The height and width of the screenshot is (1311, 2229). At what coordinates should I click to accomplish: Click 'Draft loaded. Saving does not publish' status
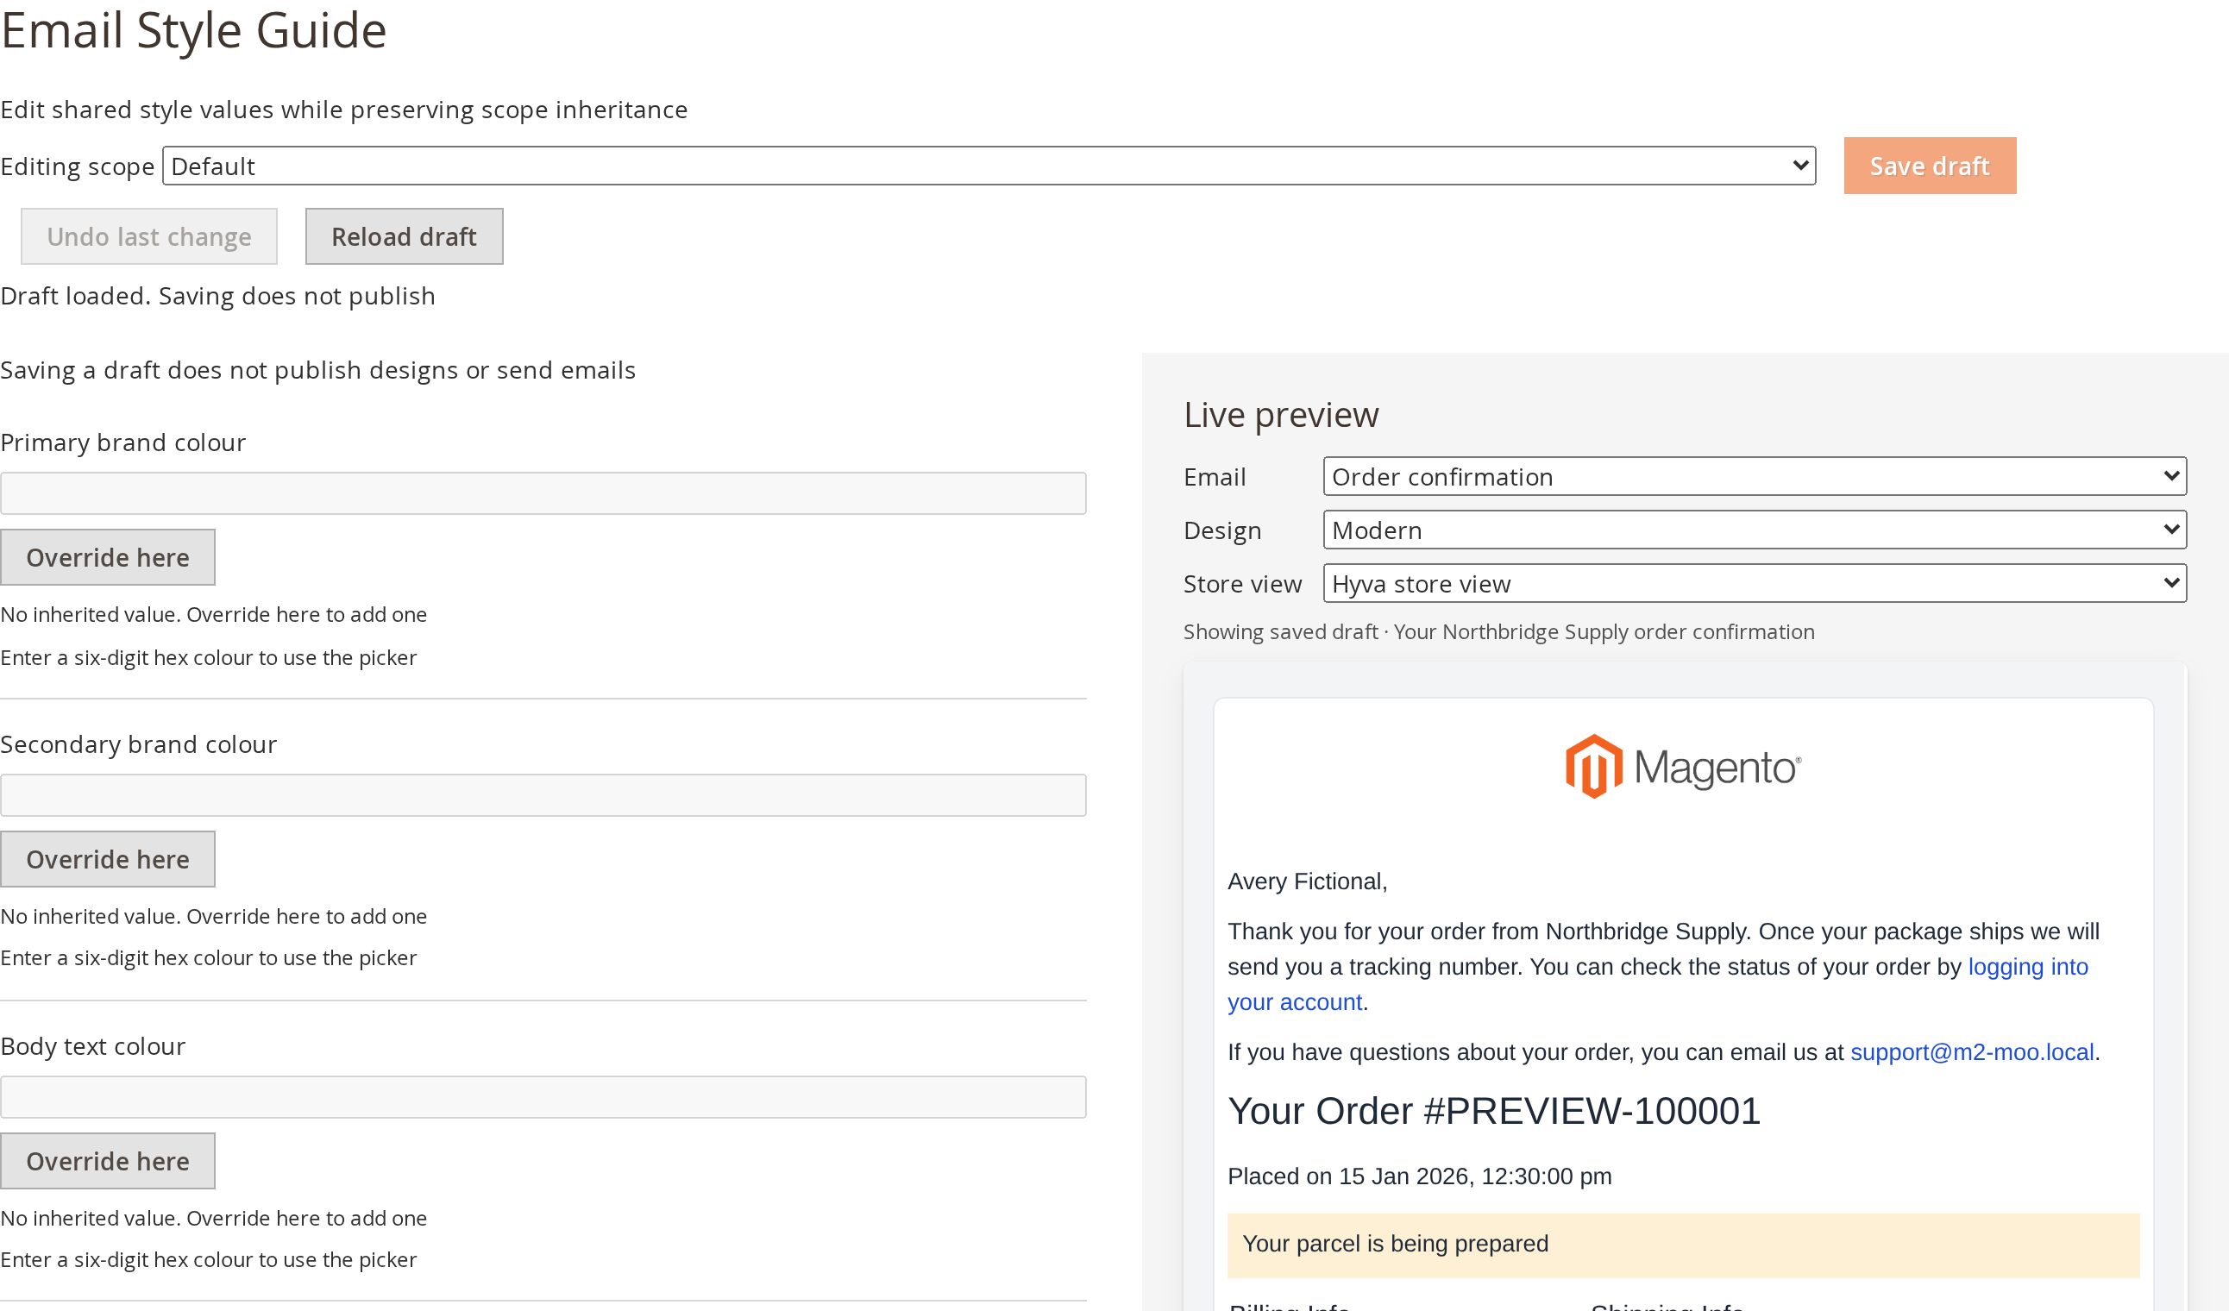217,296
